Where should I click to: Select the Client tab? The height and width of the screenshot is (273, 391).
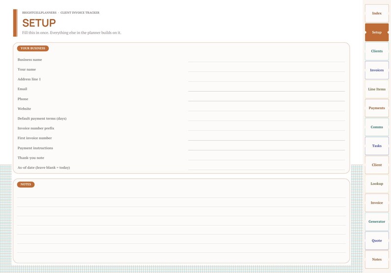[x=377, y=165]
